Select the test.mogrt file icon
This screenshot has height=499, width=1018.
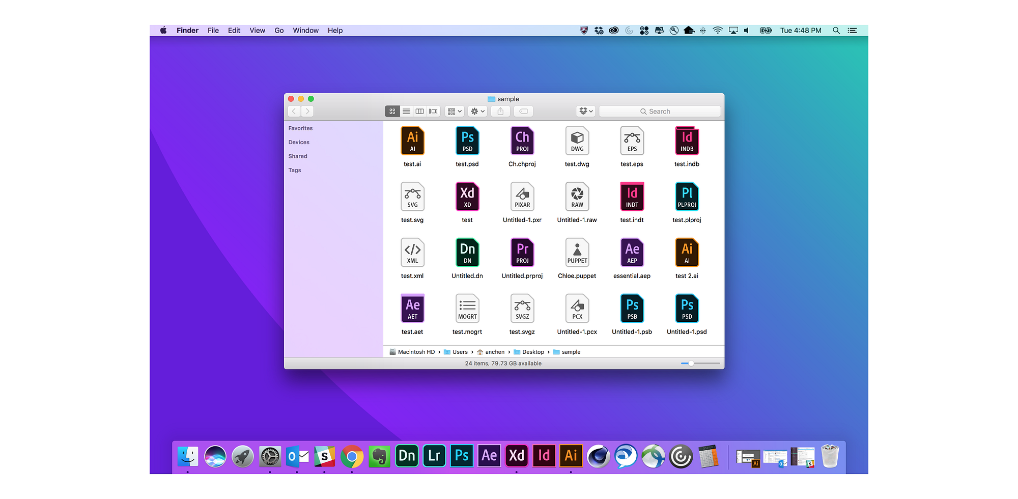(x=467, y=309)
